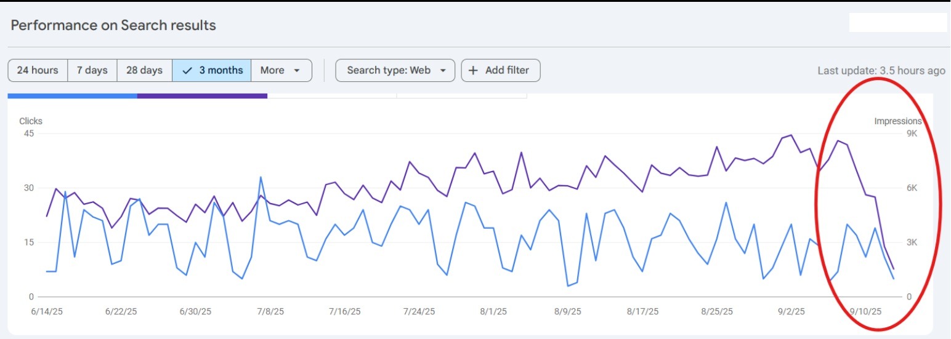951x339 pixels.
Task: Click the 9/10/25 date label on x-axis
Action: pos(867,311)
